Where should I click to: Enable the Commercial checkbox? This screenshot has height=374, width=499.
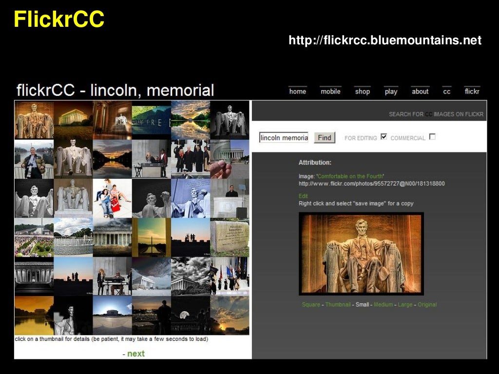432,137
